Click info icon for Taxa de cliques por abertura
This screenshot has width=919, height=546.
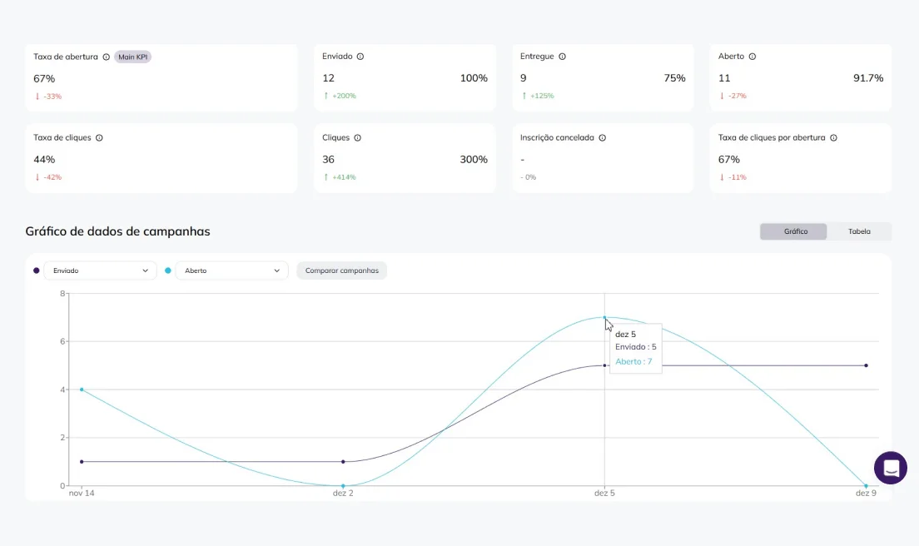[833, 138]
